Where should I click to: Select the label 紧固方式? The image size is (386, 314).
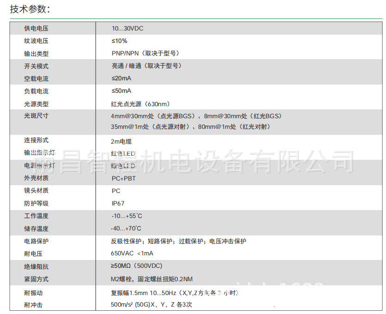tap(36, 279)
